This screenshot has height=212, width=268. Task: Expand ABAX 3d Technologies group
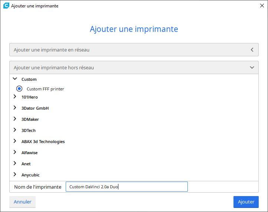15,141
